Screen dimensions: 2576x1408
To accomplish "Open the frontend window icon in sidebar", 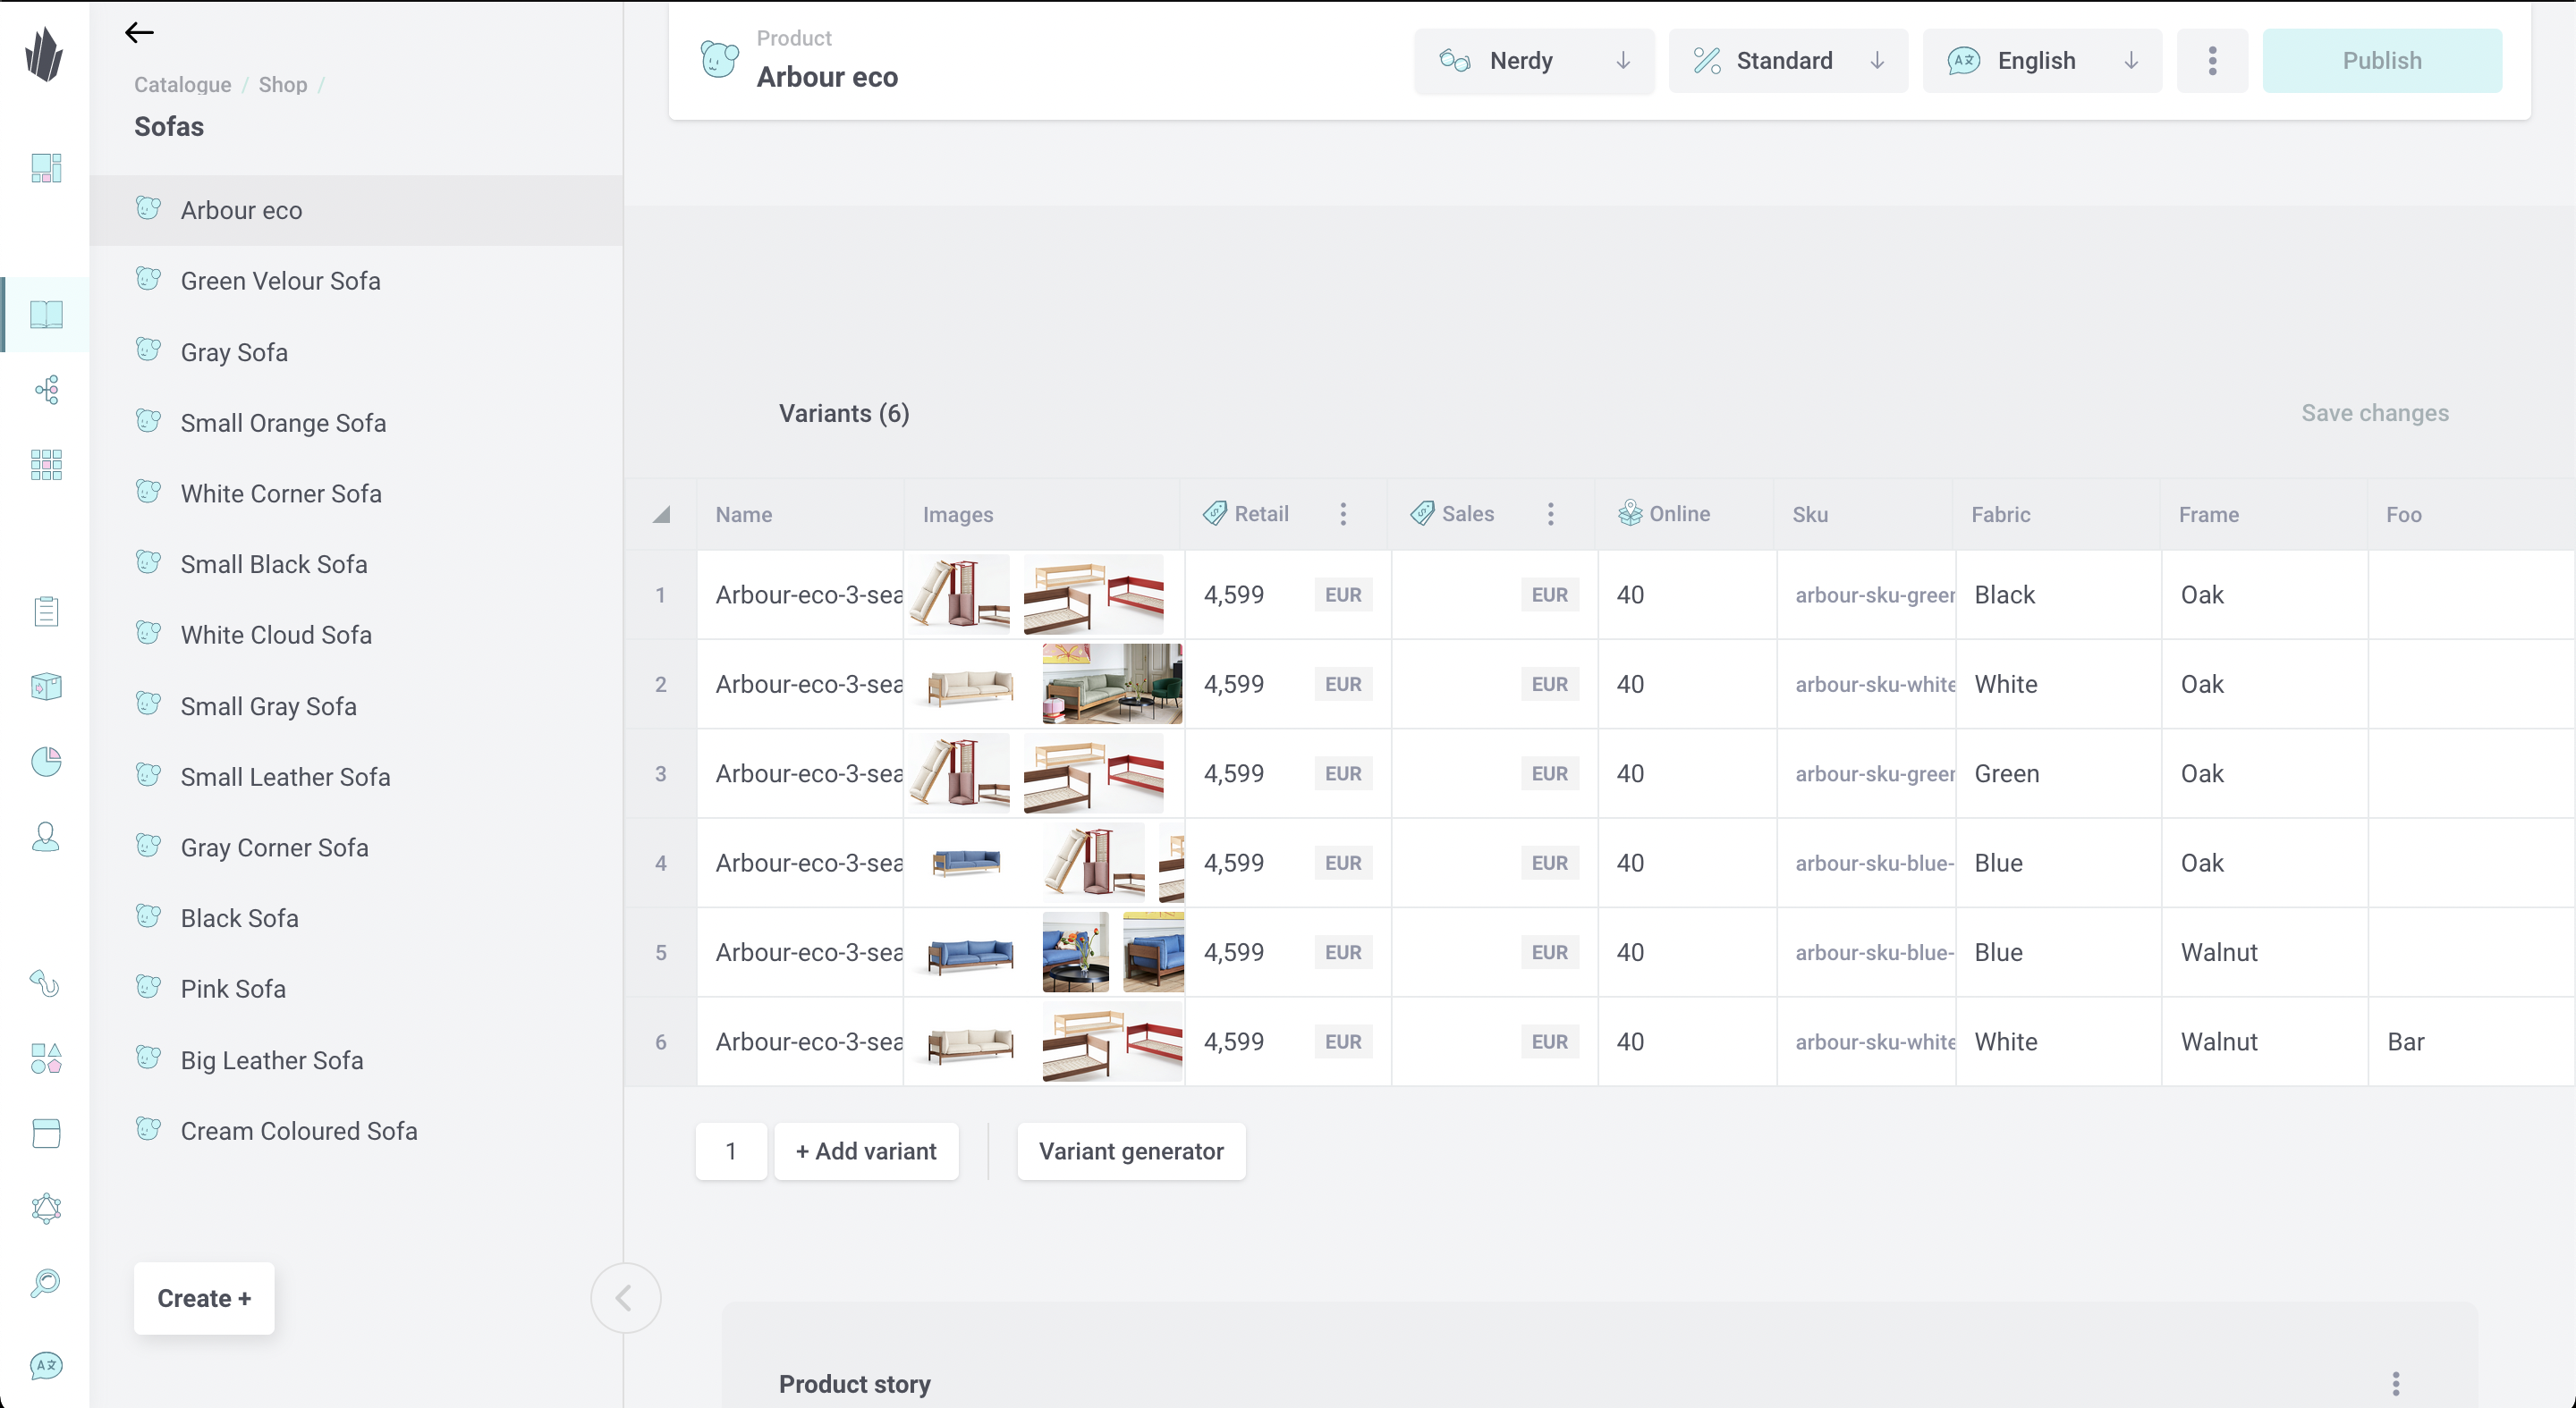I will click(x=46, y=1134).
